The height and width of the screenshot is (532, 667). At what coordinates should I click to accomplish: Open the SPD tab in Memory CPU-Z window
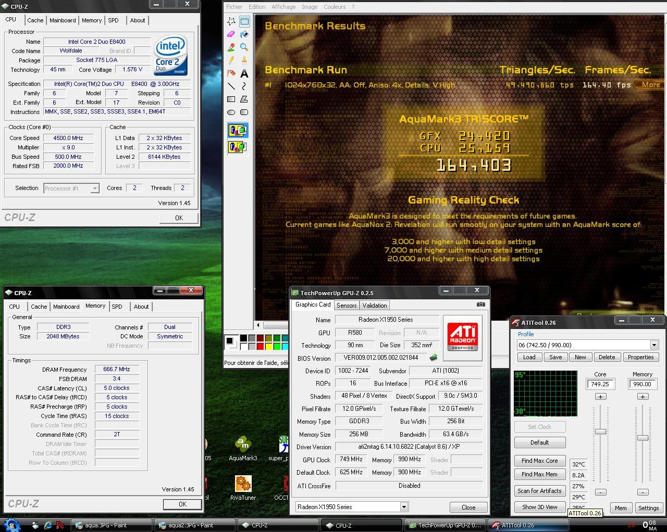click(x=117, y=307)
